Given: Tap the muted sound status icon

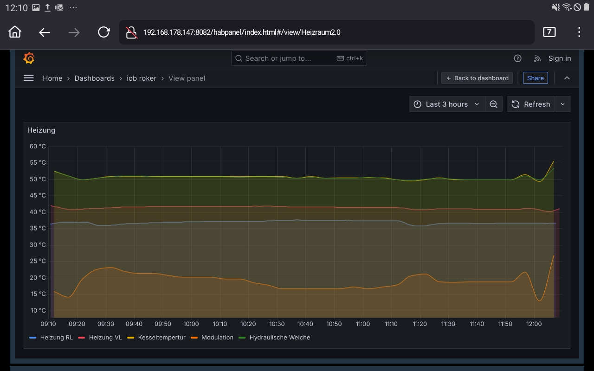Looking at the screenshot, I should point(556,7).
